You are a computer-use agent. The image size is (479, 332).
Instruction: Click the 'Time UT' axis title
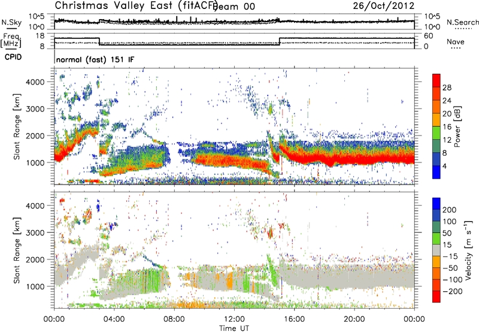pos(234,328)
